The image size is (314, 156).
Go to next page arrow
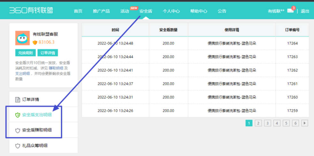(x=305, y=123)
